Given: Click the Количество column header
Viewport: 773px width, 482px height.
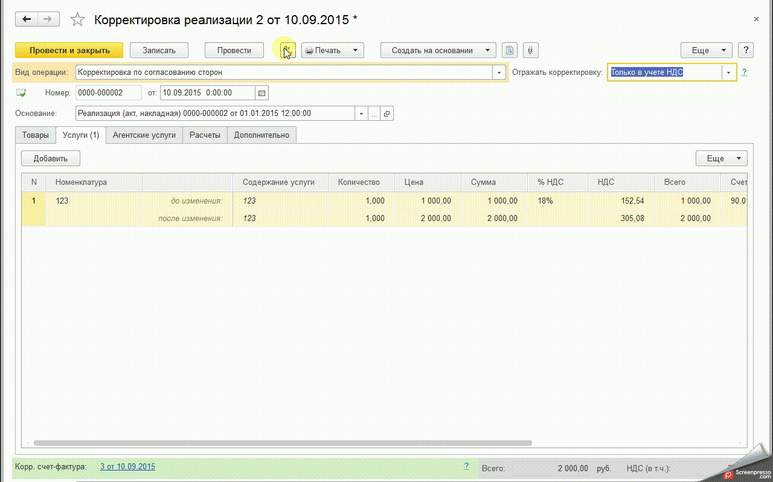Looking at the screenshot, I should (x=361, y=182).
